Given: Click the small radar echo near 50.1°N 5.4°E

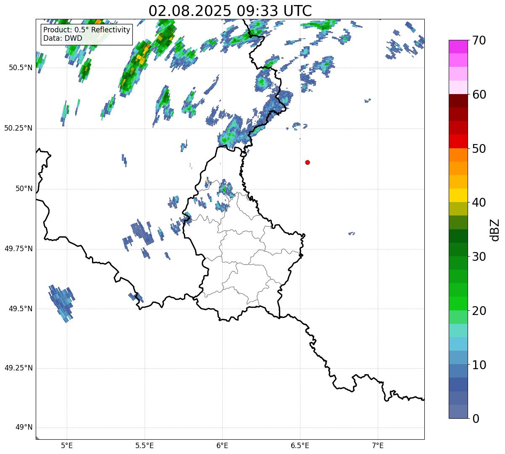Looking at the screenshot, I should (124, 160).
